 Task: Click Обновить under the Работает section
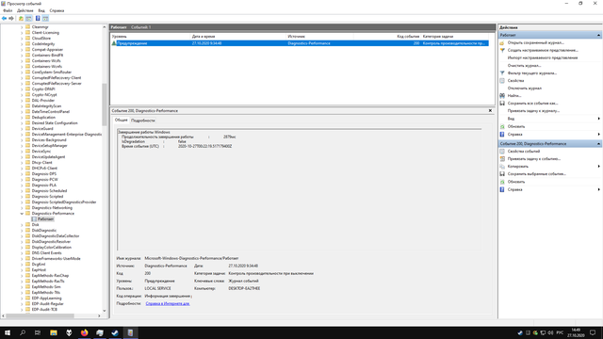(516, 126)
